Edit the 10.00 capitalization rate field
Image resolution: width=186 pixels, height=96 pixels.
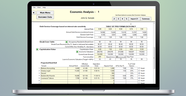142,49
